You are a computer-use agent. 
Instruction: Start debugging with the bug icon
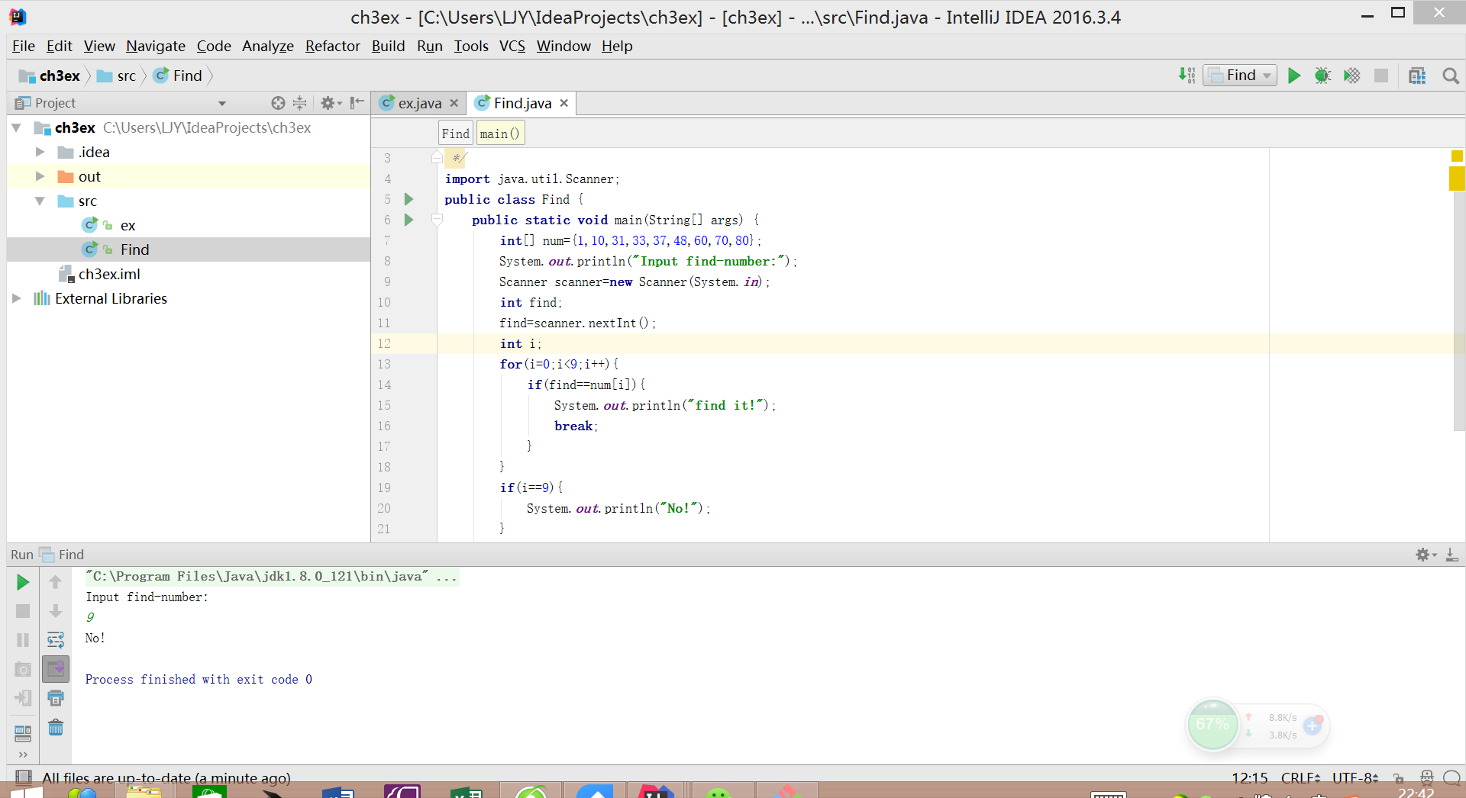[1322, 76]
